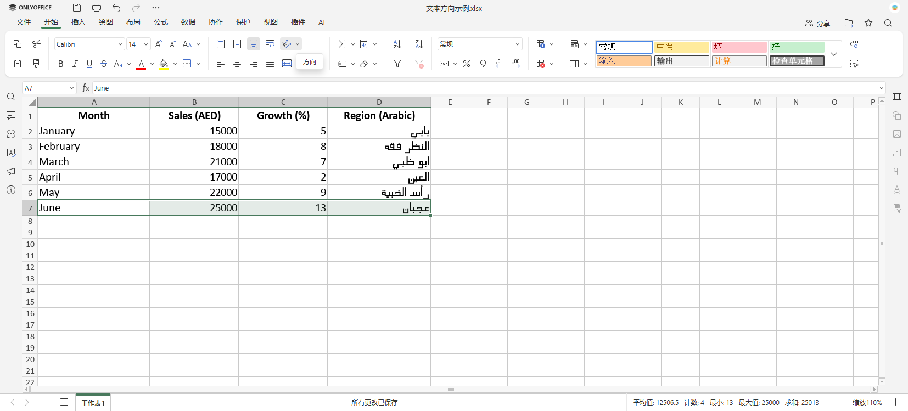Click the sort ascending A-Z icon
The height and width of the screenshot is (411, 908).
397,44
